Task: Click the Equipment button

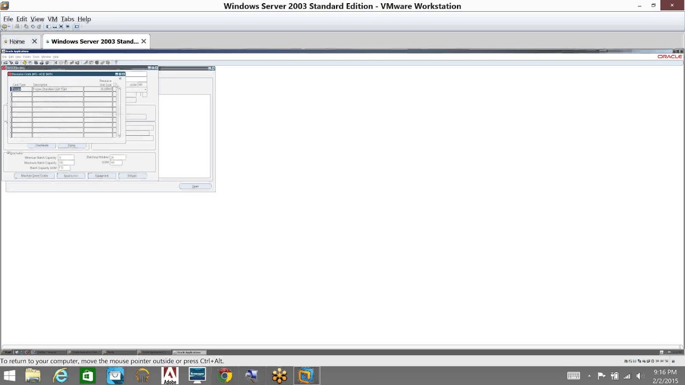Action: (102, 176)
